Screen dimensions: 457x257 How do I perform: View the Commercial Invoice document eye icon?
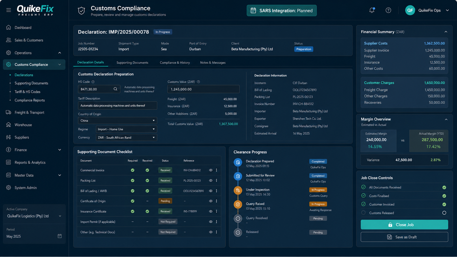click(x=211, y=170)
